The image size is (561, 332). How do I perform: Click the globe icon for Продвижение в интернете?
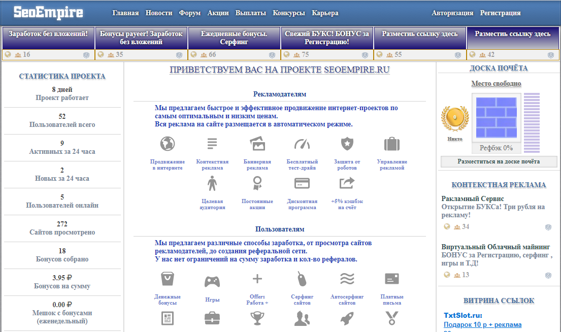(167, 144)
